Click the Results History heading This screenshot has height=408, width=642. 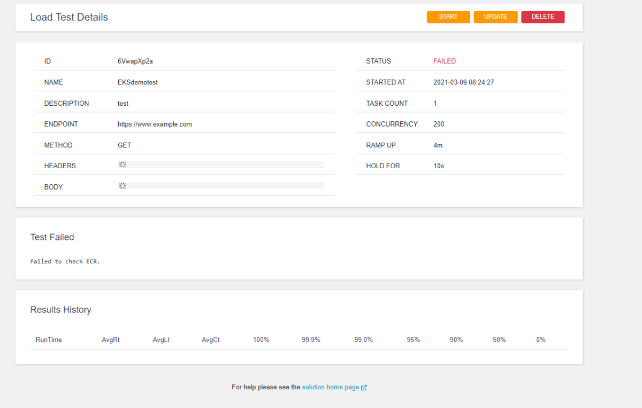point(61,310)
